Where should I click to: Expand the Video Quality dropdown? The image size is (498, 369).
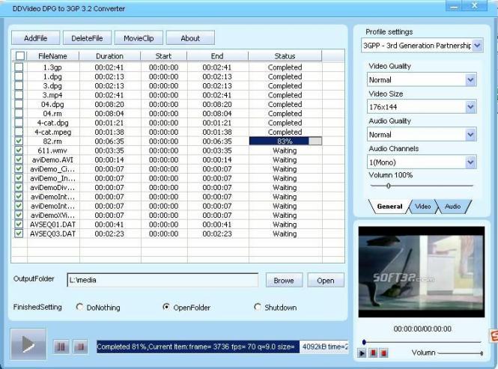[471, 79]
